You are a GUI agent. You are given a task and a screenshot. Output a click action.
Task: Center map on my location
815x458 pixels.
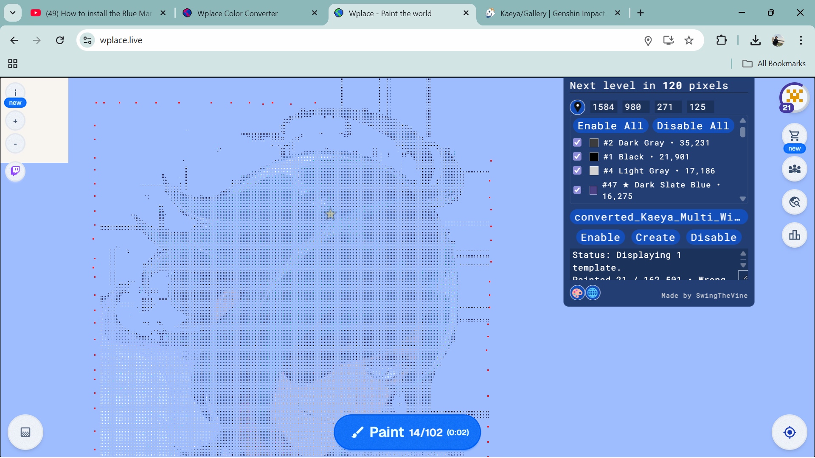(x=790, y=432)
